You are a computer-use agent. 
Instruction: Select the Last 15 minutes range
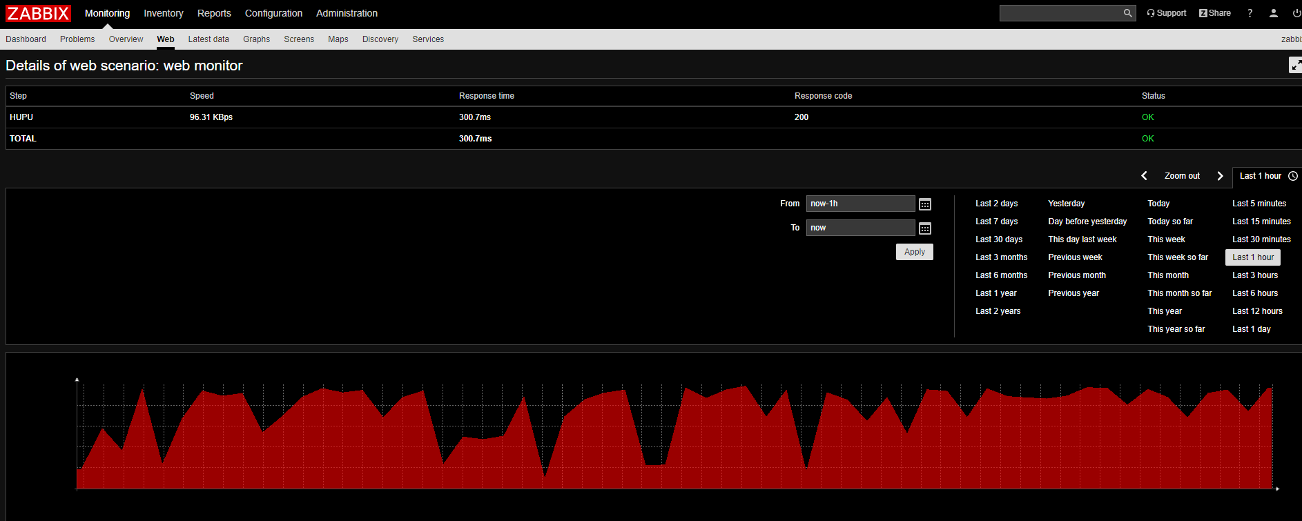click(x=1261, y=222)
